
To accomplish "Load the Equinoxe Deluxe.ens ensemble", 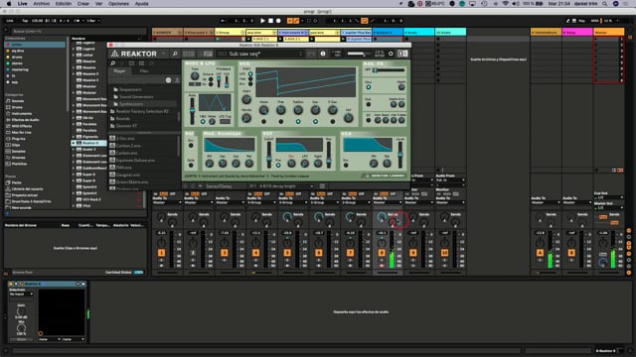I will click(x=135, y=161).
